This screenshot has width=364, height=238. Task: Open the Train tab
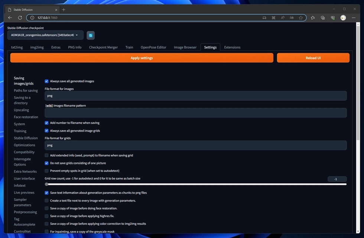(x=129, y=47)
